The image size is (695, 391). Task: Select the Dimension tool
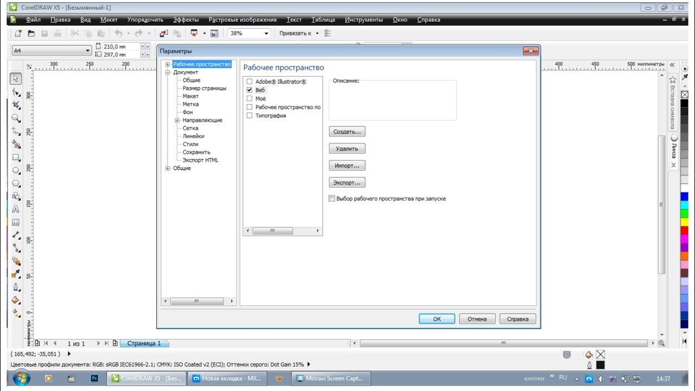[x=16, y=235]
